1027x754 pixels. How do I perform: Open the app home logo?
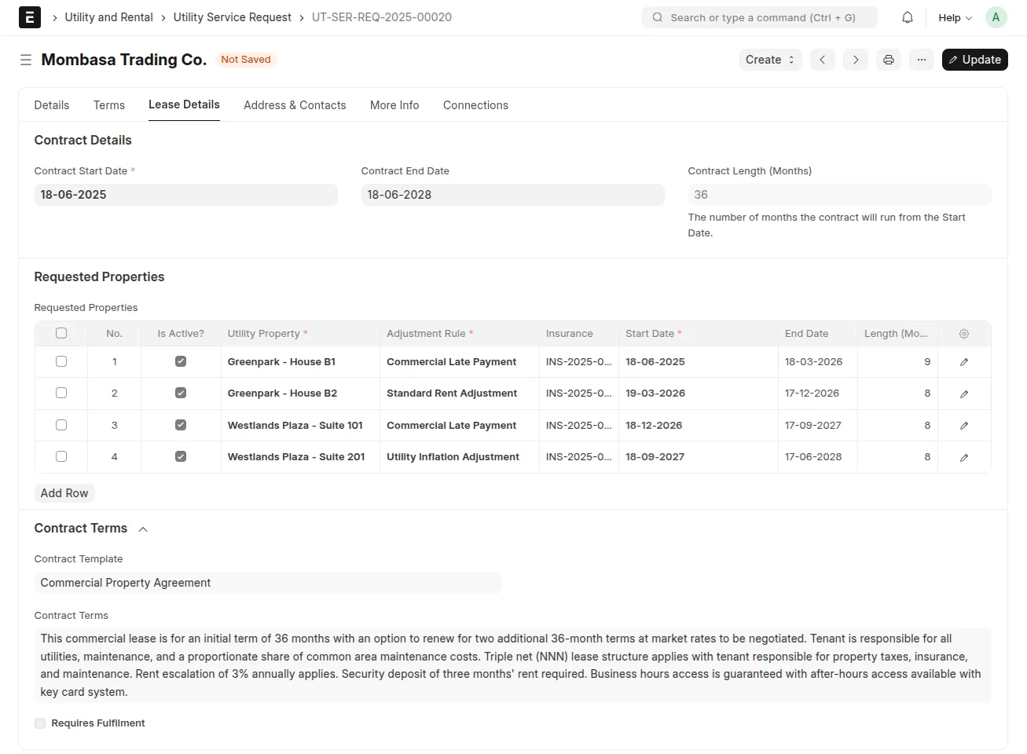pos(29,17)
